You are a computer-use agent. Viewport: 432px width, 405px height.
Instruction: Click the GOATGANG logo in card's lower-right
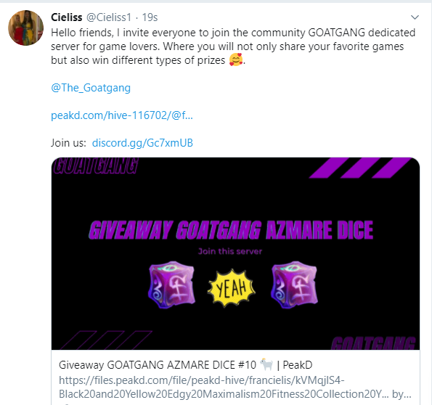373,343
